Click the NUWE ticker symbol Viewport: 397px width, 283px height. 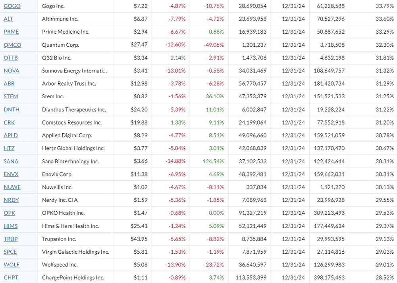click(x=12, y=187)
